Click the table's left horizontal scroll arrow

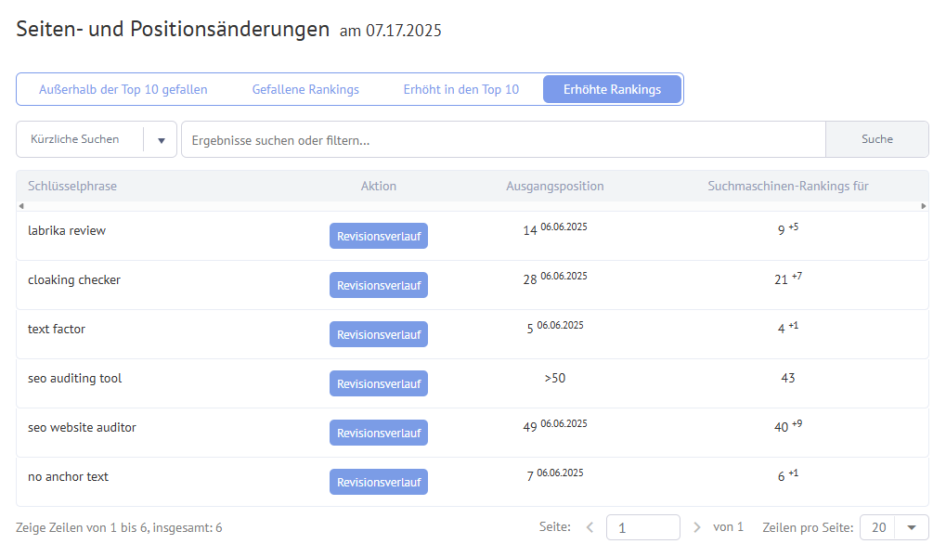tap(21, 206)
